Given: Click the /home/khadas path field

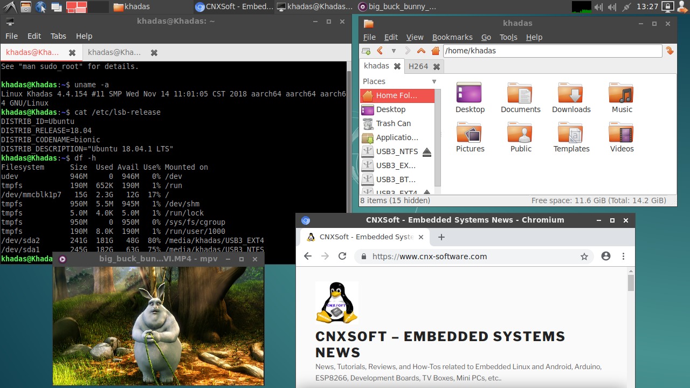Looking at the screenshot, I should (x=552, y=51).
